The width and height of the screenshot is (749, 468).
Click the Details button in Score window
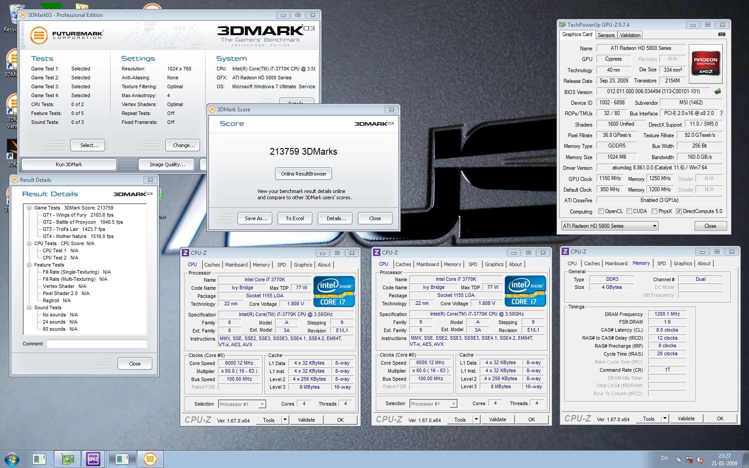(335, 218)
